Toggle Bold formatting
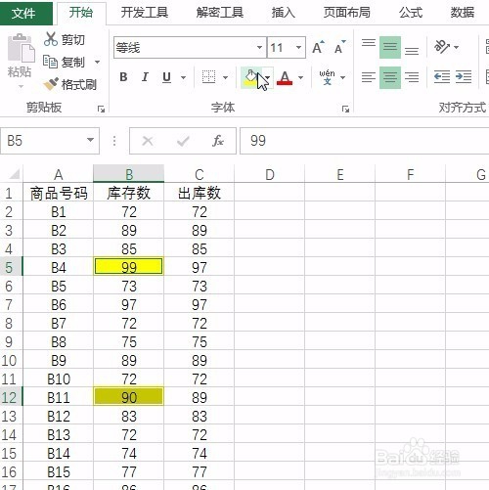489x490 pixels. 123,77
